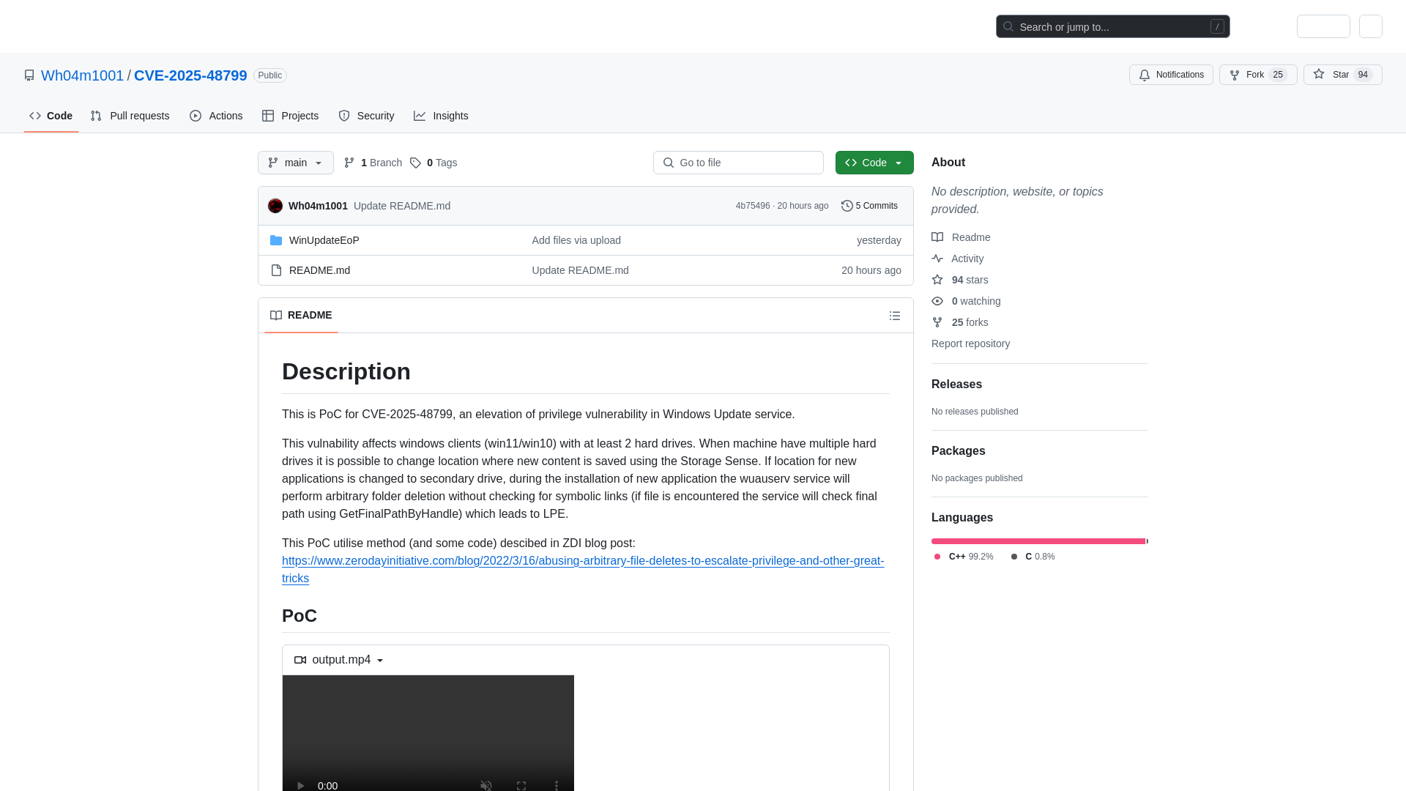Open the latest Update README.md commit message
This screenshot has height=791, width=1406.
[x=402, y=206]
